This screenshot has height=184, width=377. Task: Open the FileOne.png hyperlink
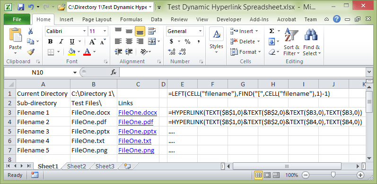[x=136, y=151]
